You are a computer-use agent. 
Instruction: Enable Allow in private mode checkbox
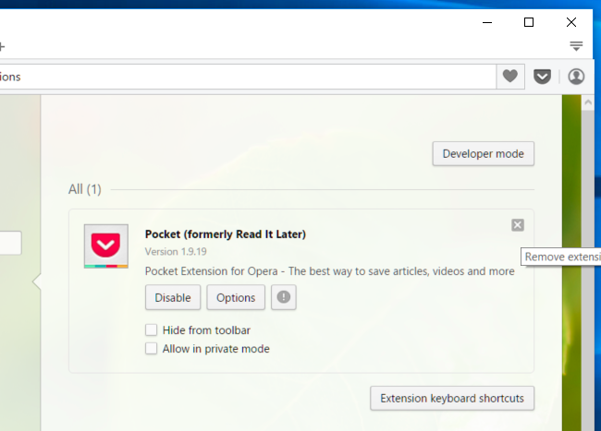coord(151,348)
